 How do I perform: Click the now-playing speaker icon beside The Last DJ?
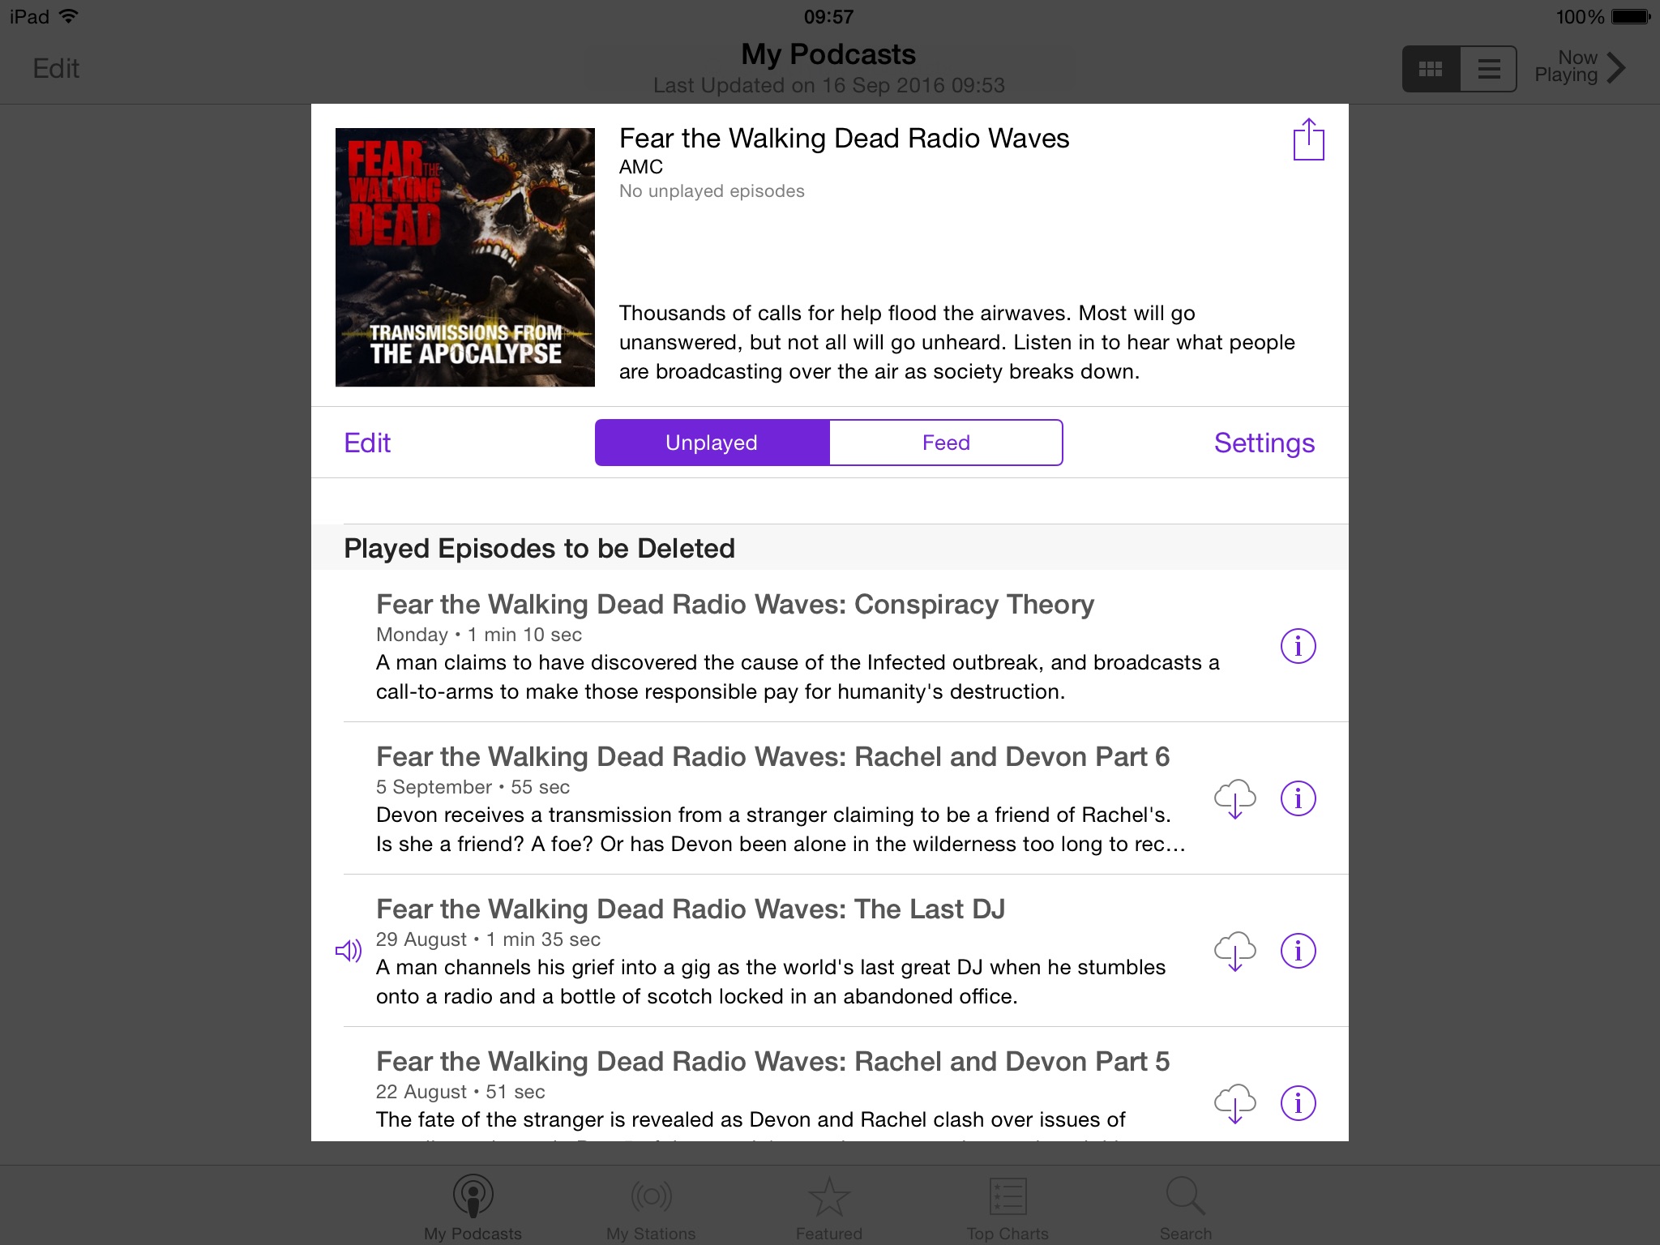[349, 951]
